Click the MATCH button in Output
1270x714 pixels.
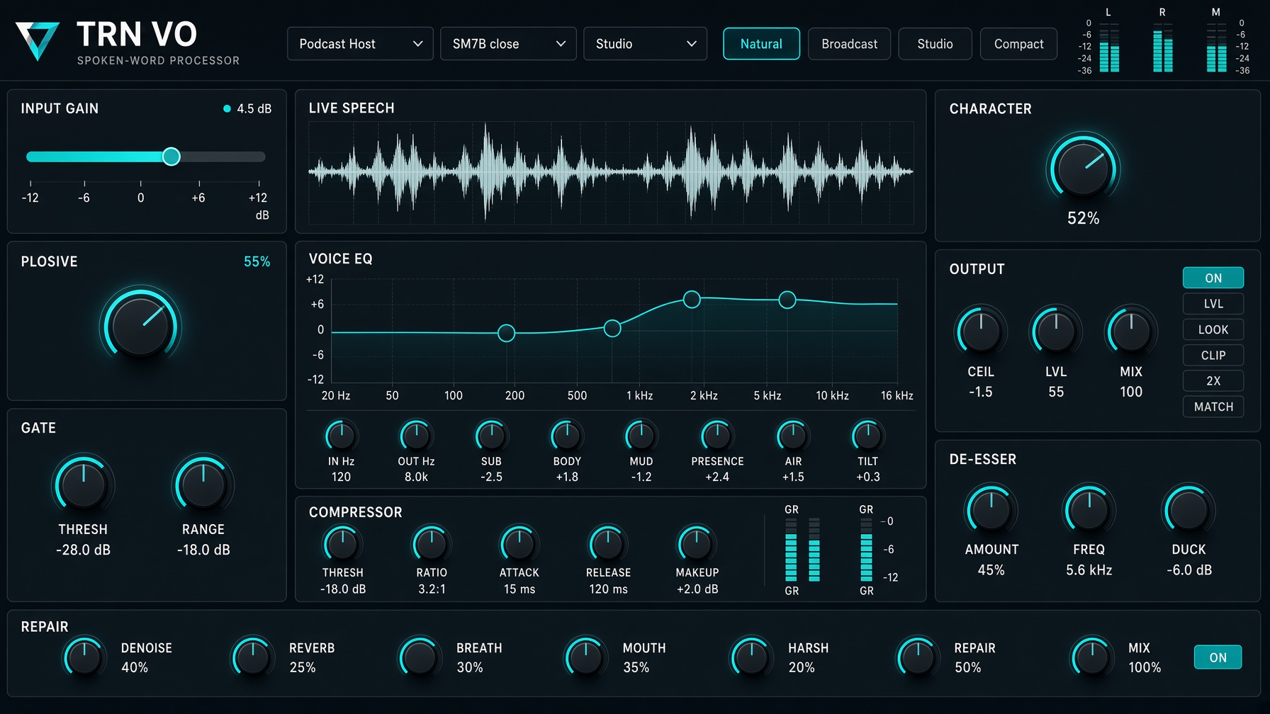pyautogui.click(x=1213, y=407)
